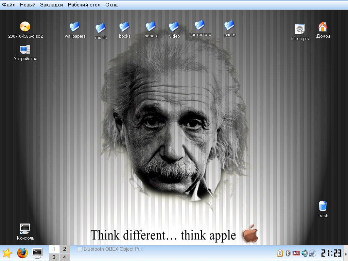Switch to virtual desktop 1
Viewport: 348px width, 261px height.
click(54, 249)
